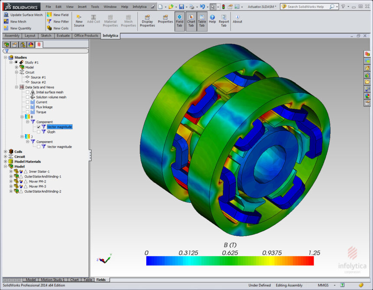Enable the Glyph checkbox
Screen dimensions: 373x290
coord(39,132)
